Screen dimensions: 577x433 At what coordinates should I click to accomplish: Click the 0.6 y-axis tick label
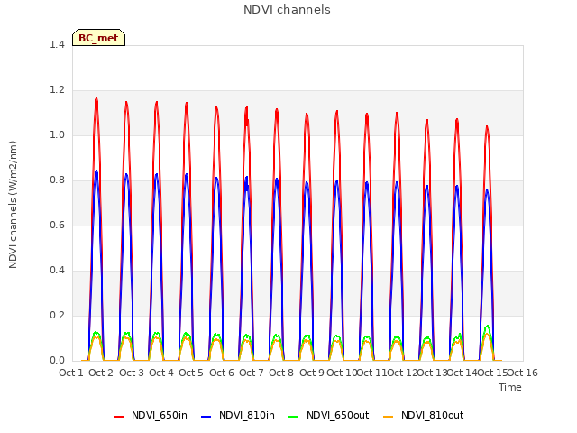57,226
